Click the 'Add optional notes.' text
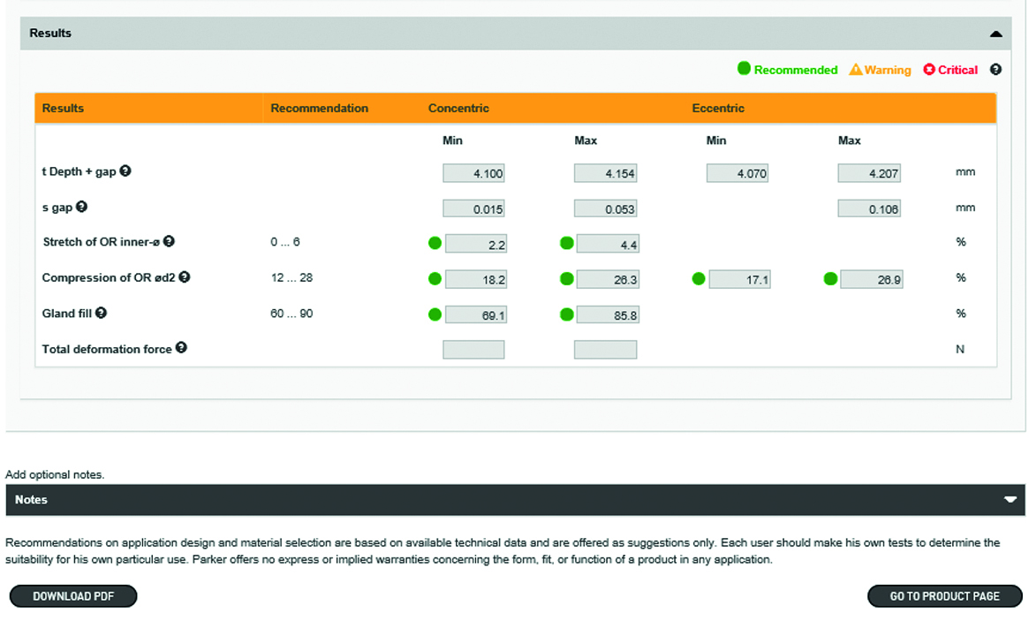Viewport: 1029px width, 636px height. pyautogui.click(x=55, y=474)
